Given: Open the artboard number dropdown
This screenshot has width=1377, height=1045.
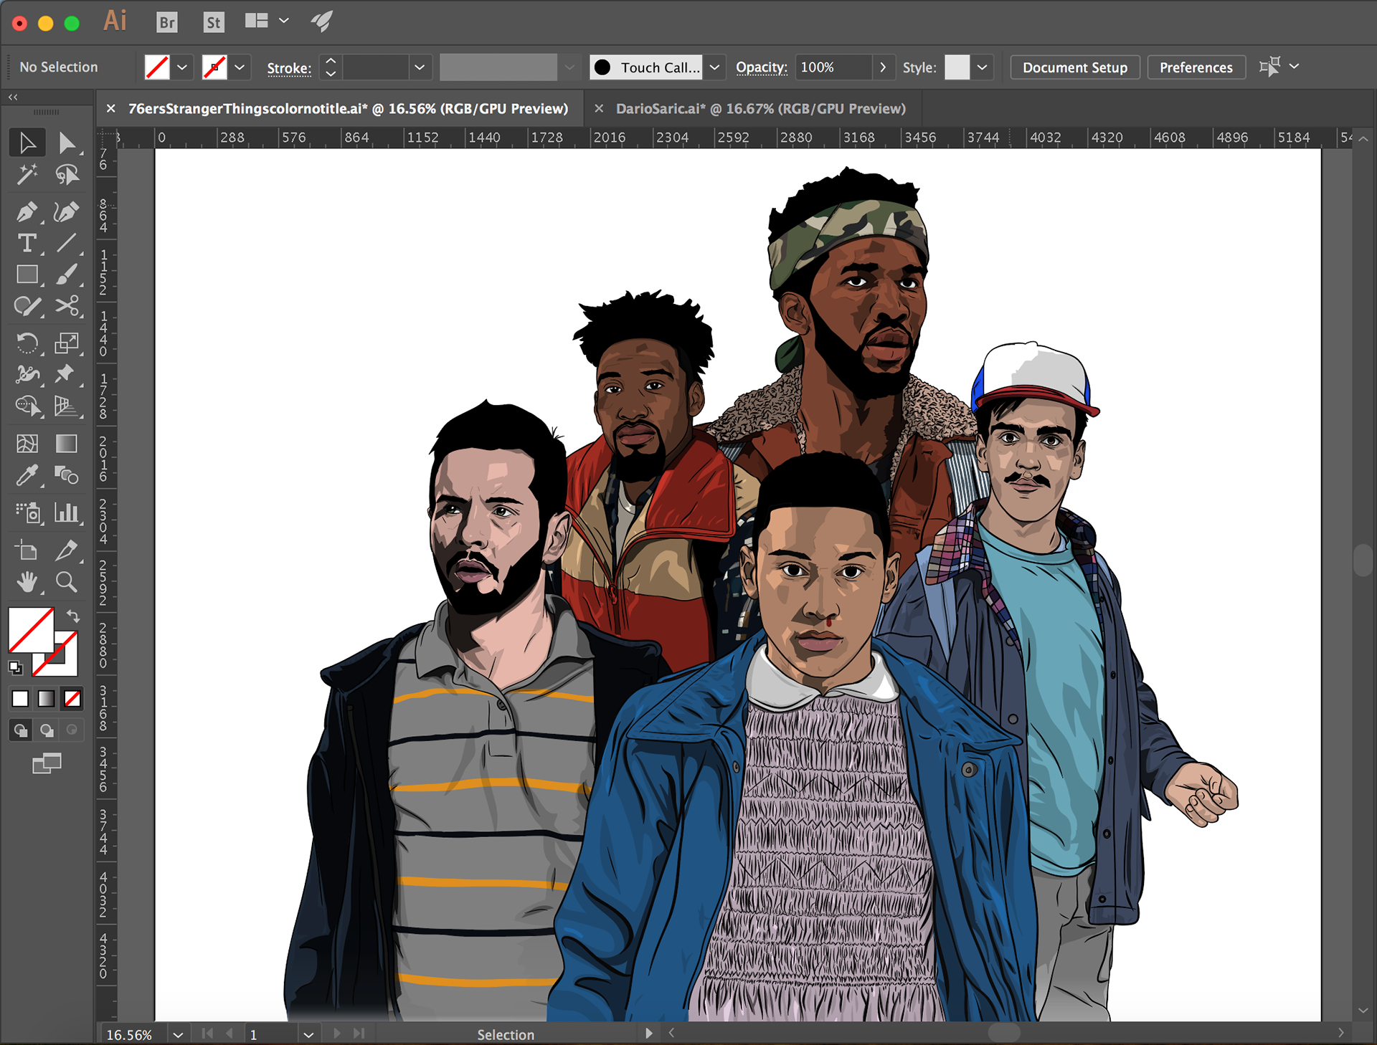Looking at the screenshot, I should click(x=308, y=1034).
